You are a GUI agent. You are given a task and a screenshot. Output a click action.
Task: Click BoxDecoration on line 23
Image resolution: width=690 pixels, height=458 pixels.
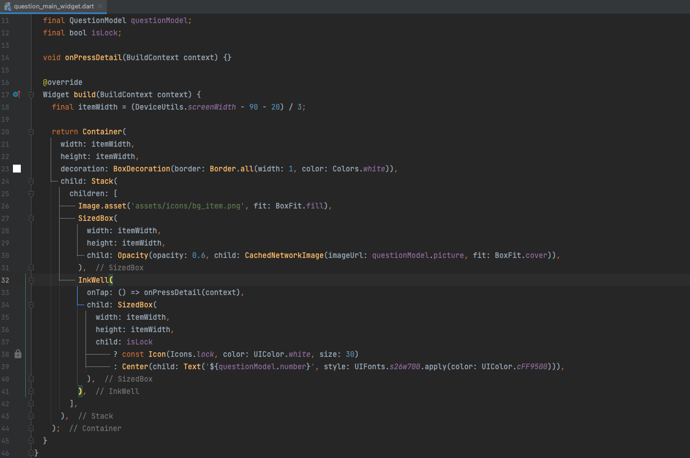[x=142, y=169]
